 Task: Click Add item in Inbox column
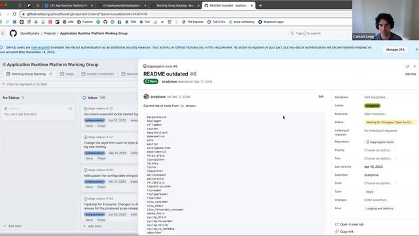[92, 226]
